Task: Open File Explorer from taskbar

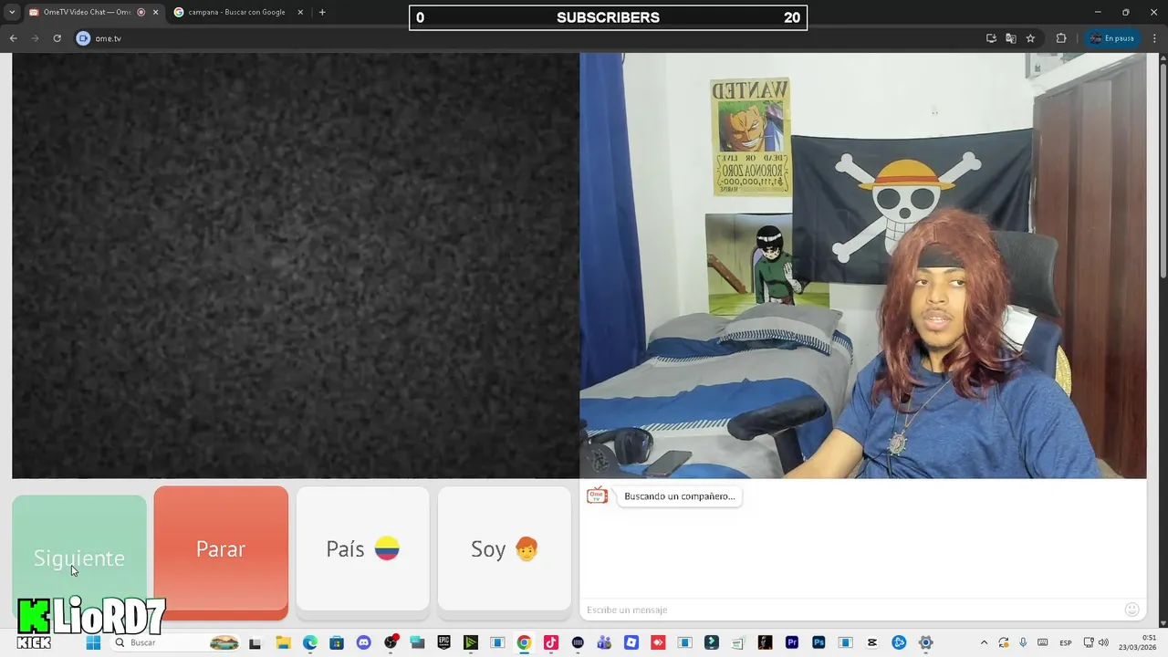Action: (x=283, y=642)
